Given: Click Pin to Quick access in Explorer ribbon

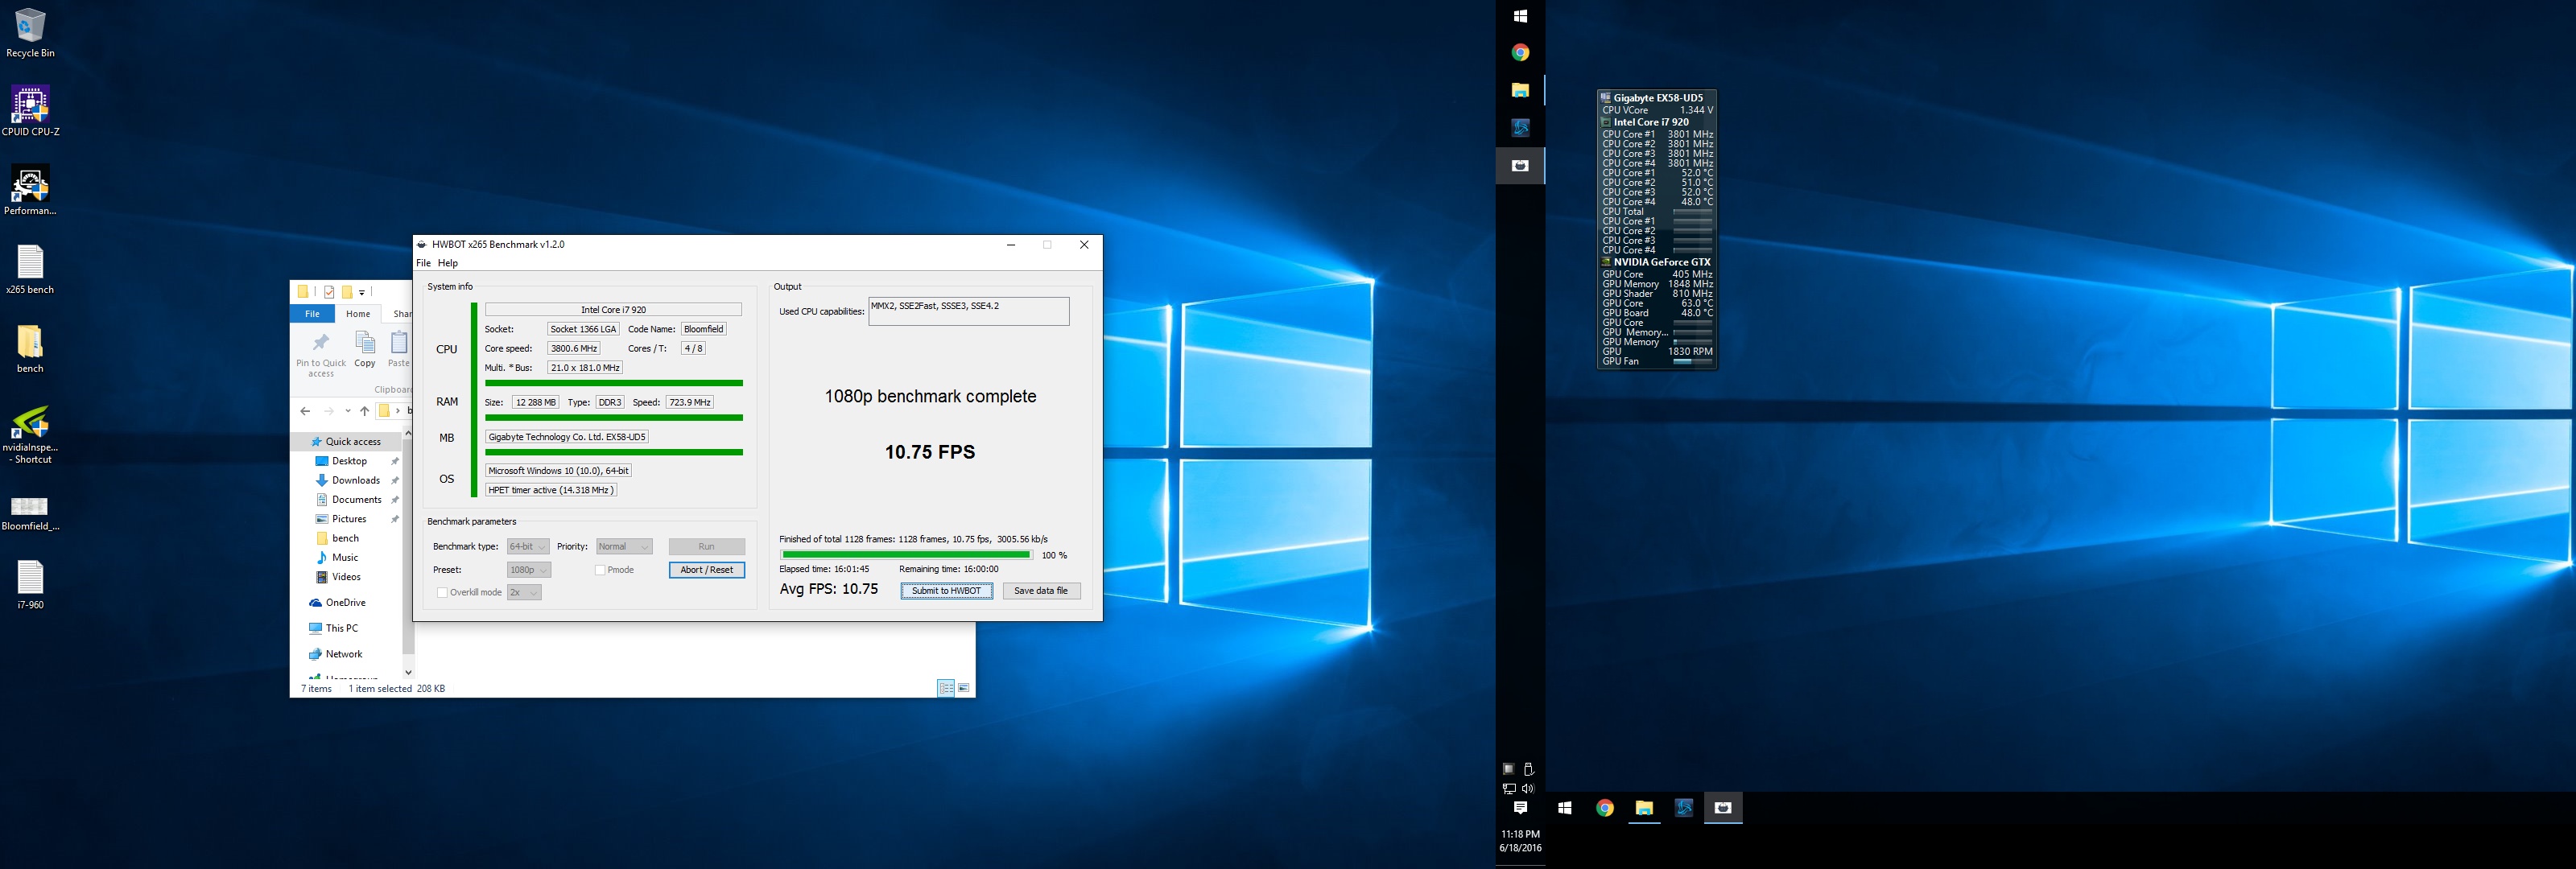Looking at the screenshot, I should (x=321, y=355).
